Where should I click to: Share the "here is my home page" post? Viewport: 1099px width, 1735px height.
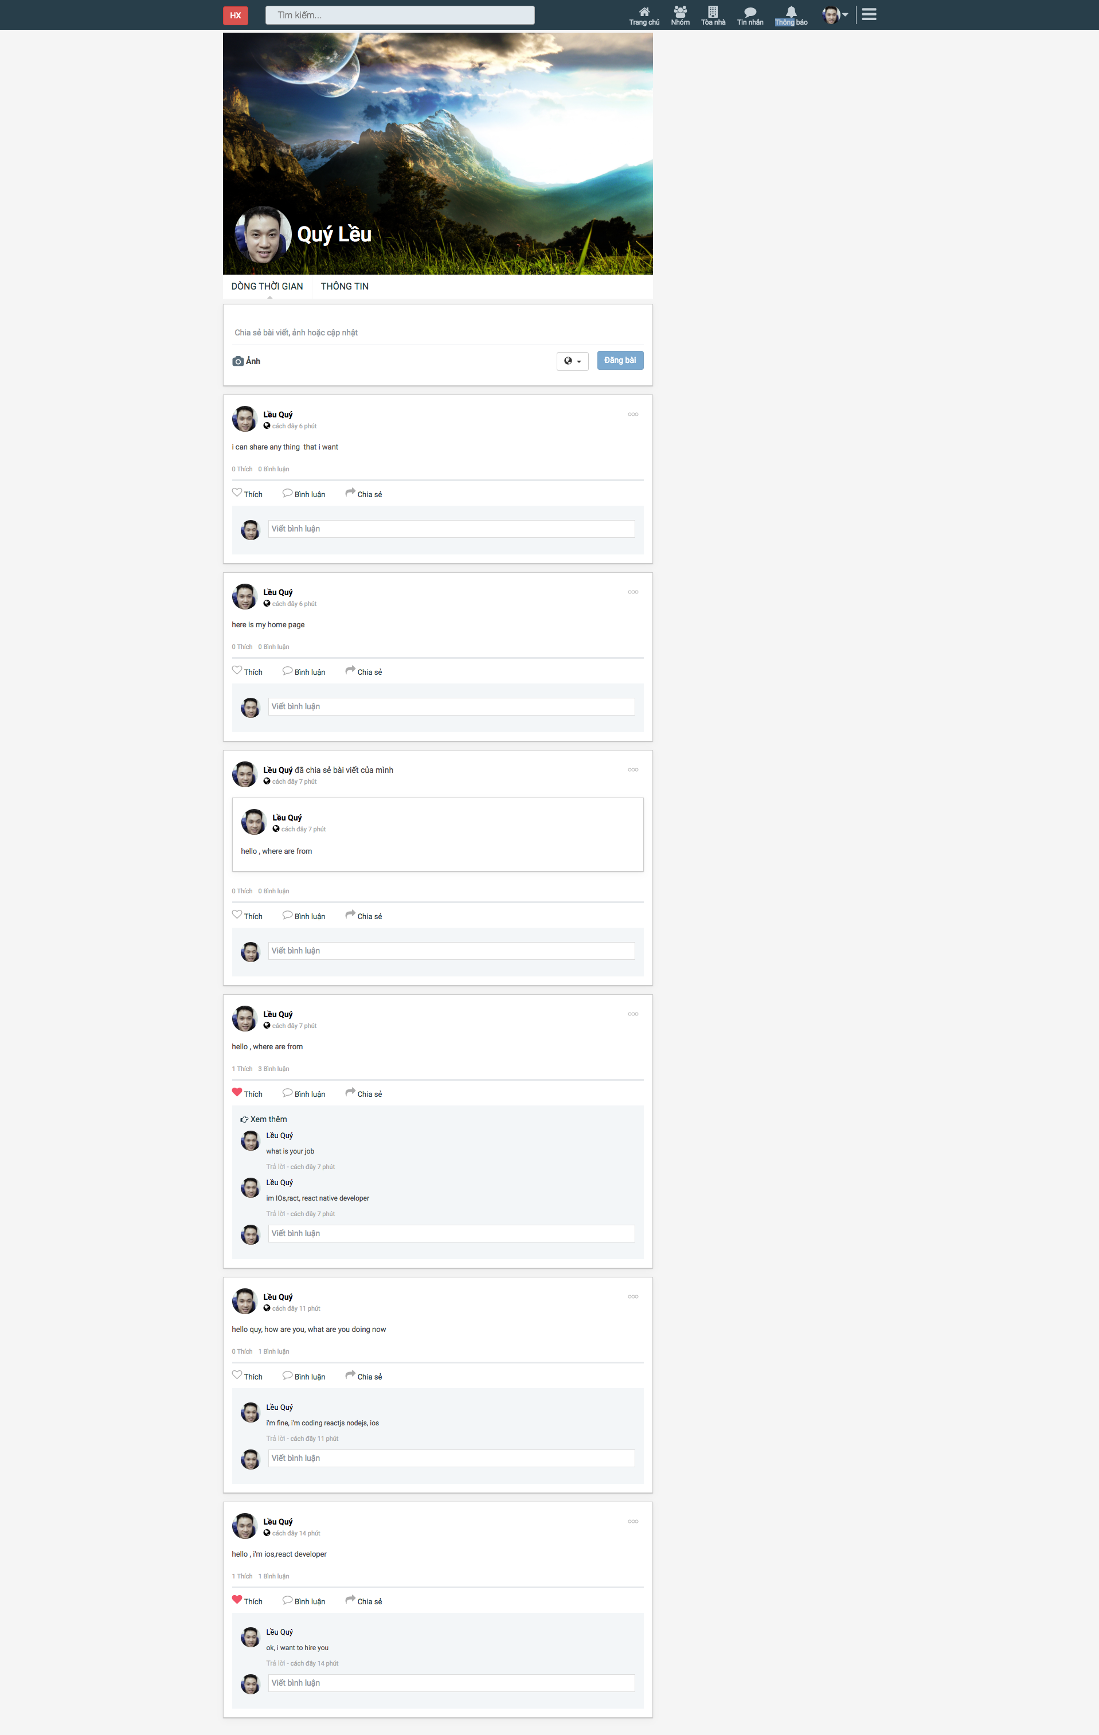[x=364, y=671]
